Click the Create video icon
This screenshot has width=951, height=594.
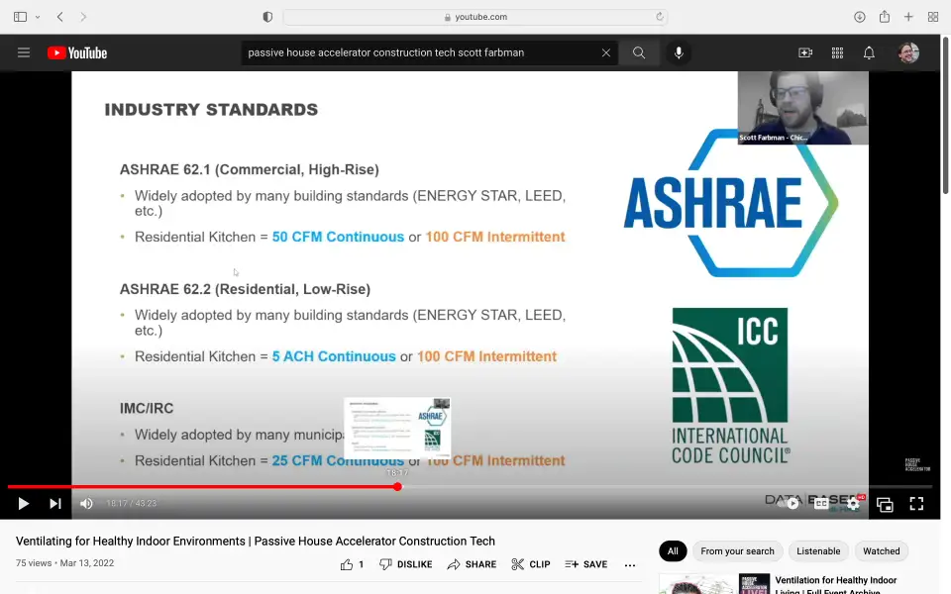(805, 53)
